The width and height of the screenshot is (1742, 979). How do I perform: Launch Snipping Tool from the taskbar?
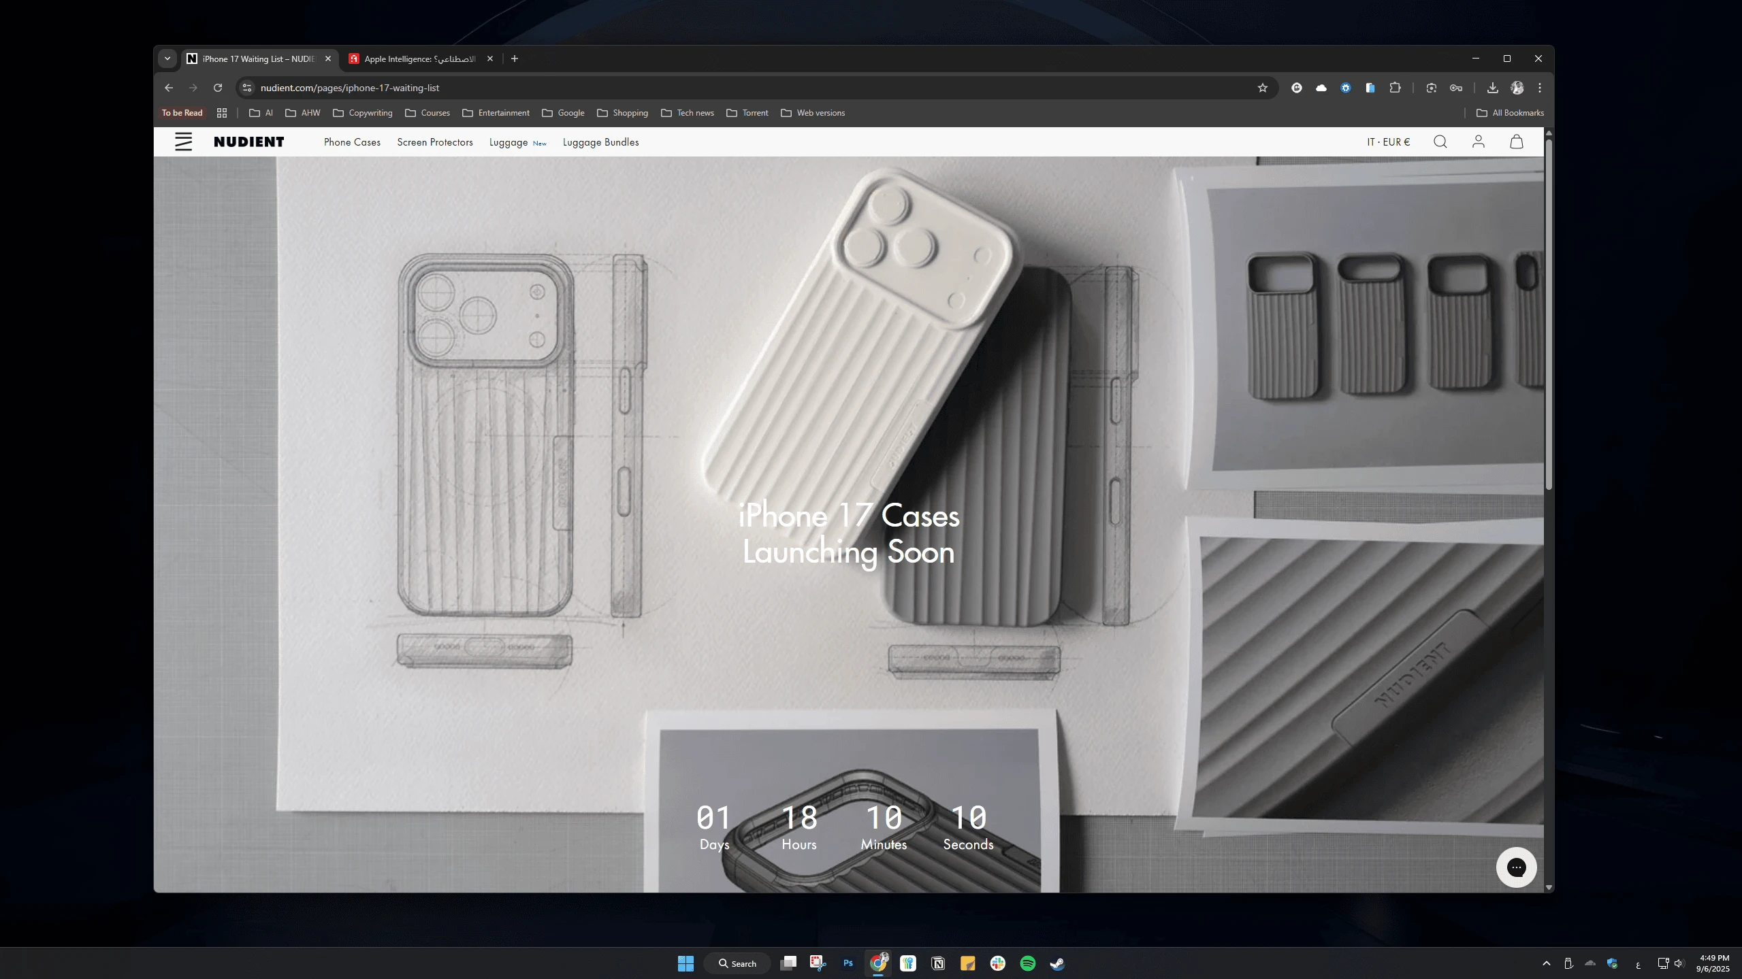coord(818,963)
